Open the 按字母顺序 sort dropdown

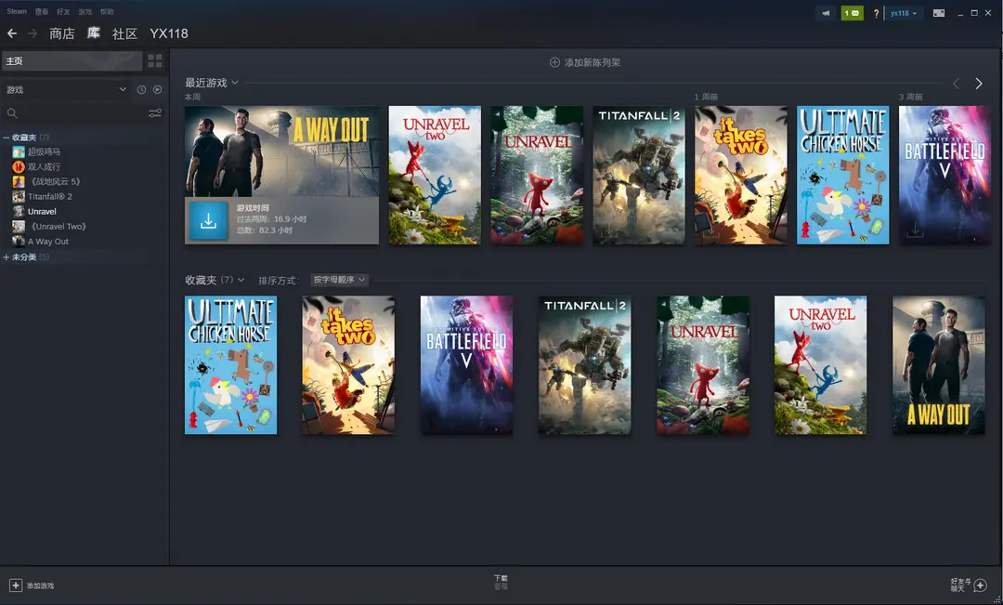coord(339,280)
